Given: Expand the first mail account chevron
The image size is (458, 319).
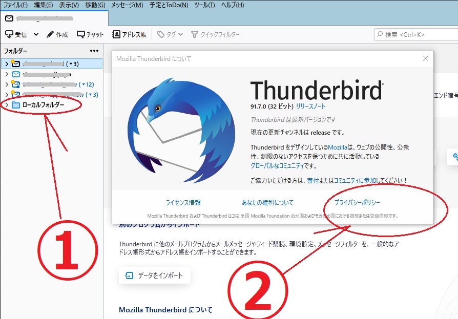Looking at the screenshot, I should pyautogui.click(x=6, y=63).
